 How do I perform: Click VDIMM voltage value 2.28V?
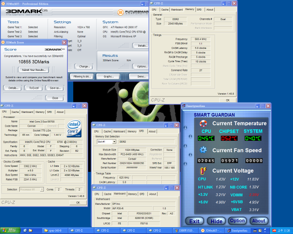pos(254,195)
